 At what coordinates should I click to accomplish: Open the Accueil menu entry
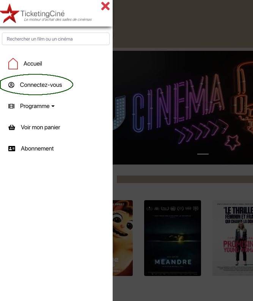pos(33,64)
